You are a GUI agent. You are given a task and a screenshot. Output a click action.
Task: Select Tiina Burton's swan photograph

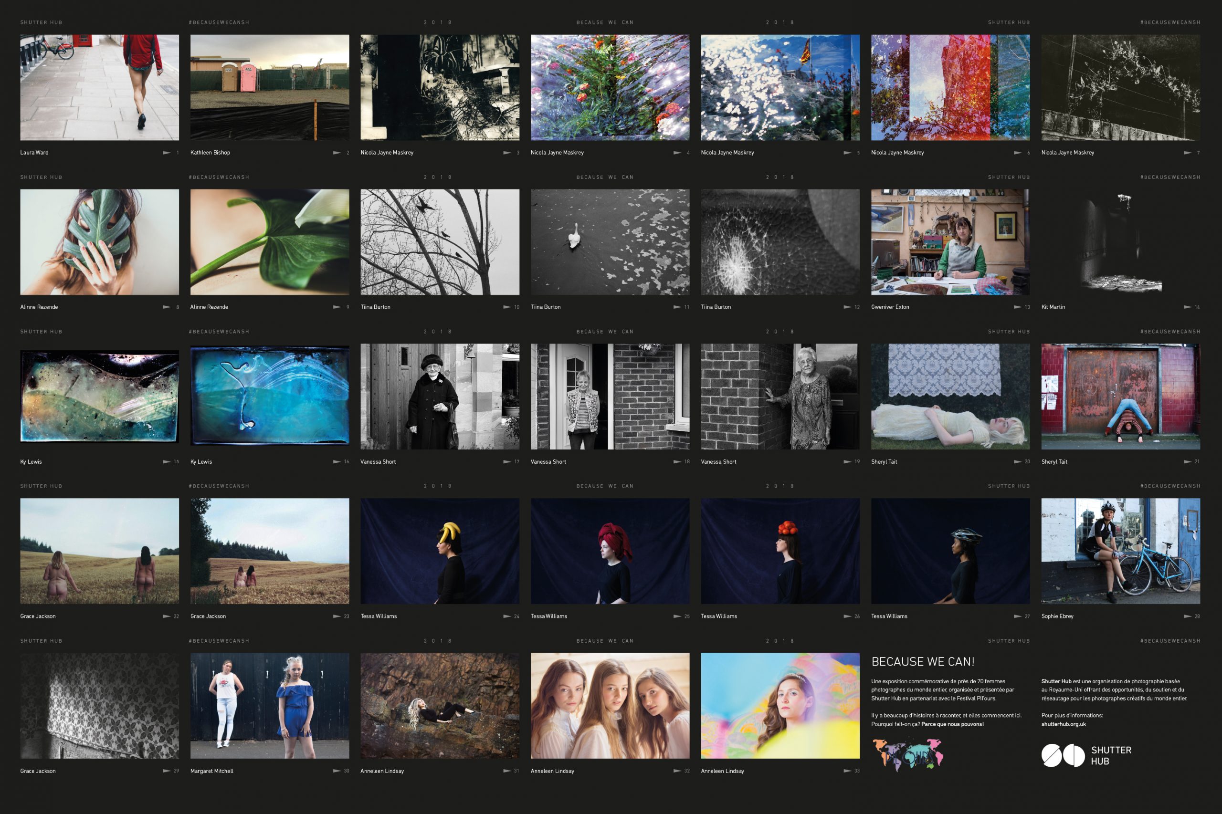610,242
